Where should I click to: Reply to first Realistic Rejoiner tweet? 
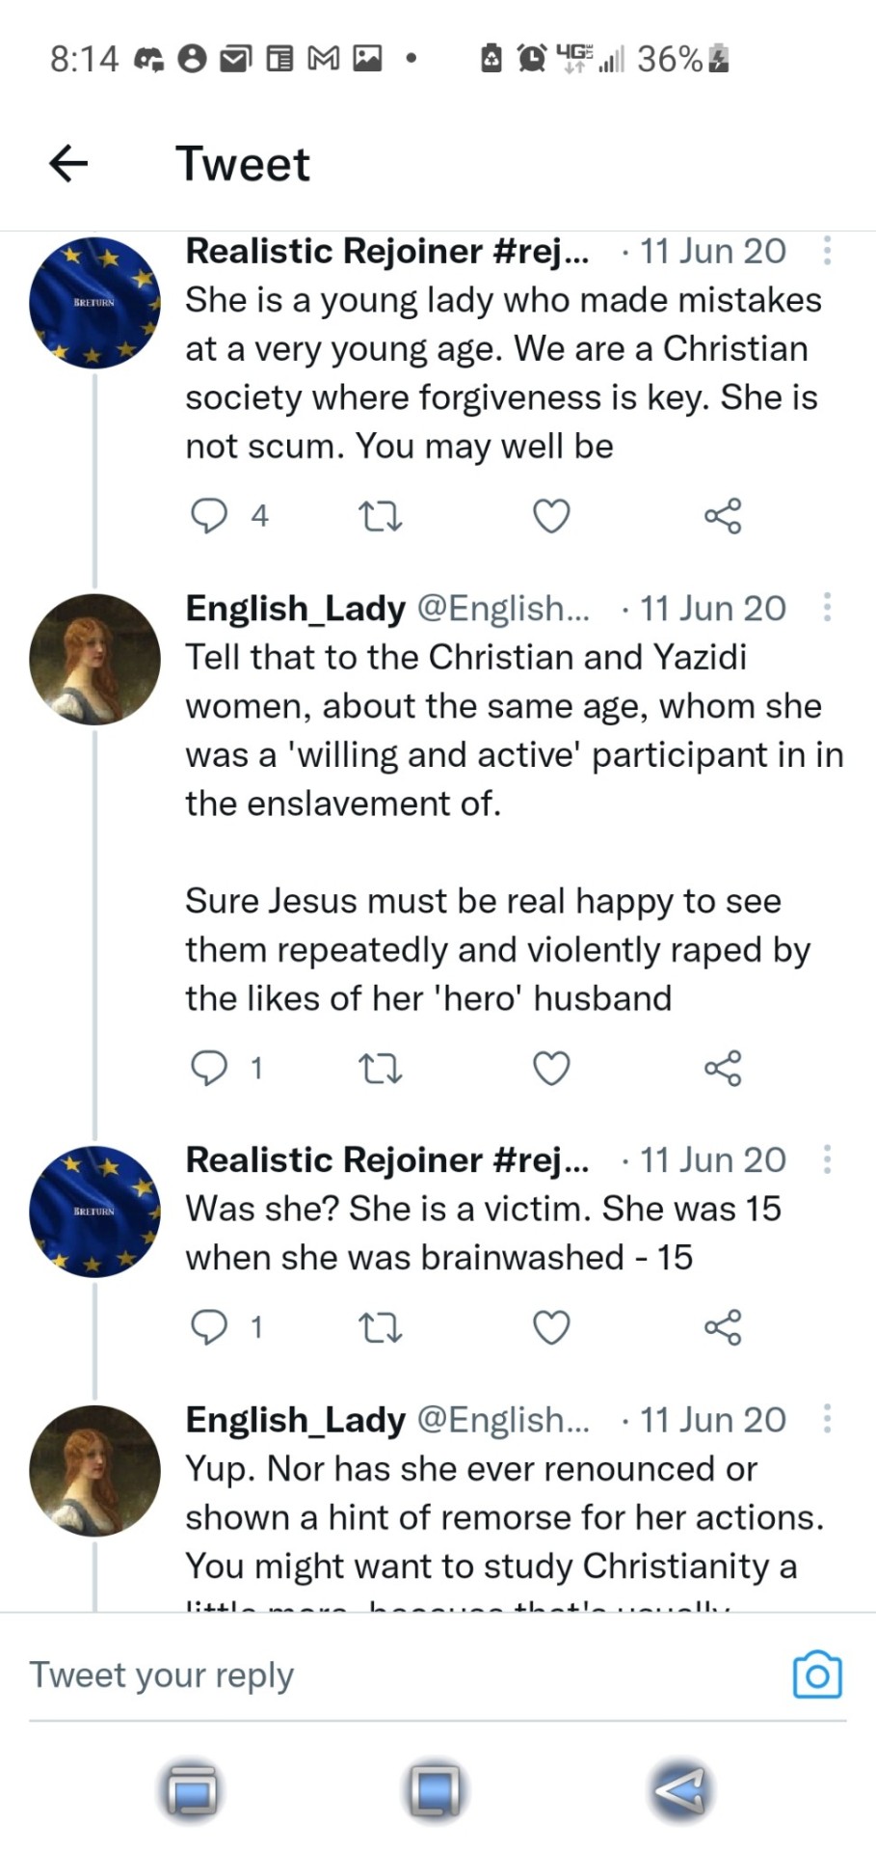pos(209,516)
